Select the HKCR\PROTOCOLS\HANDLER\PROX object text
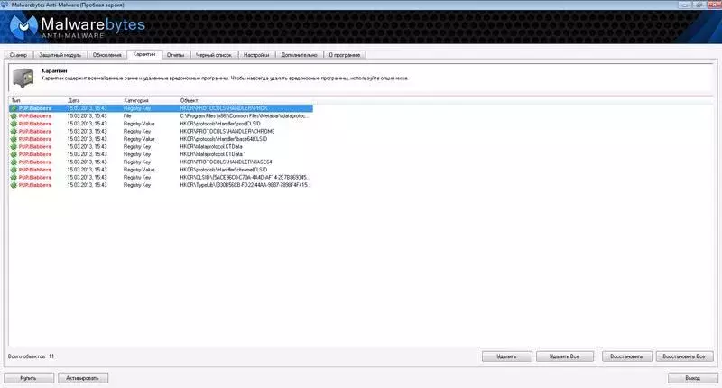The height and width of the screenshot is (388, 722). 224,108
